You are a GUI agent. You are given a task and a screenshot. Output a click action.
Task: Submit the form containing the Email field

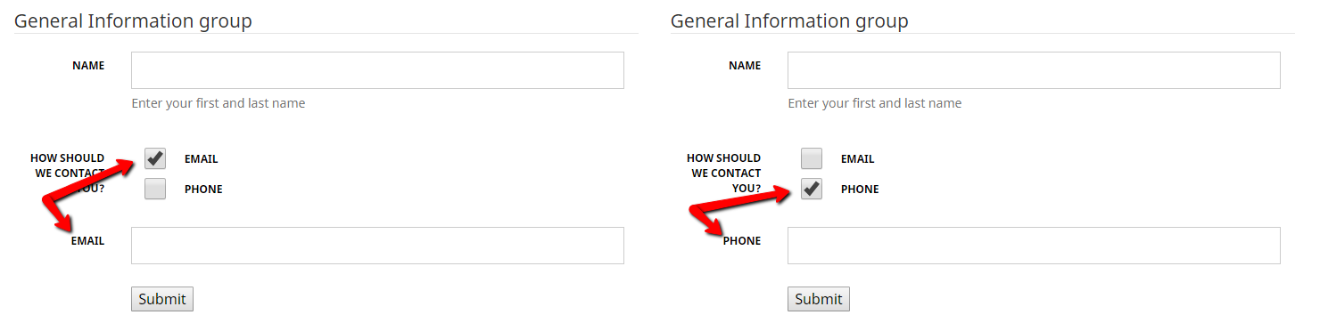(x=162, y=299)
